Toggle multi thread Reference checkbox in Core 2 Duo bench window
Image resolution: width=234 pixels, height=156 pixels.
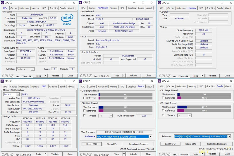[163, 110]
